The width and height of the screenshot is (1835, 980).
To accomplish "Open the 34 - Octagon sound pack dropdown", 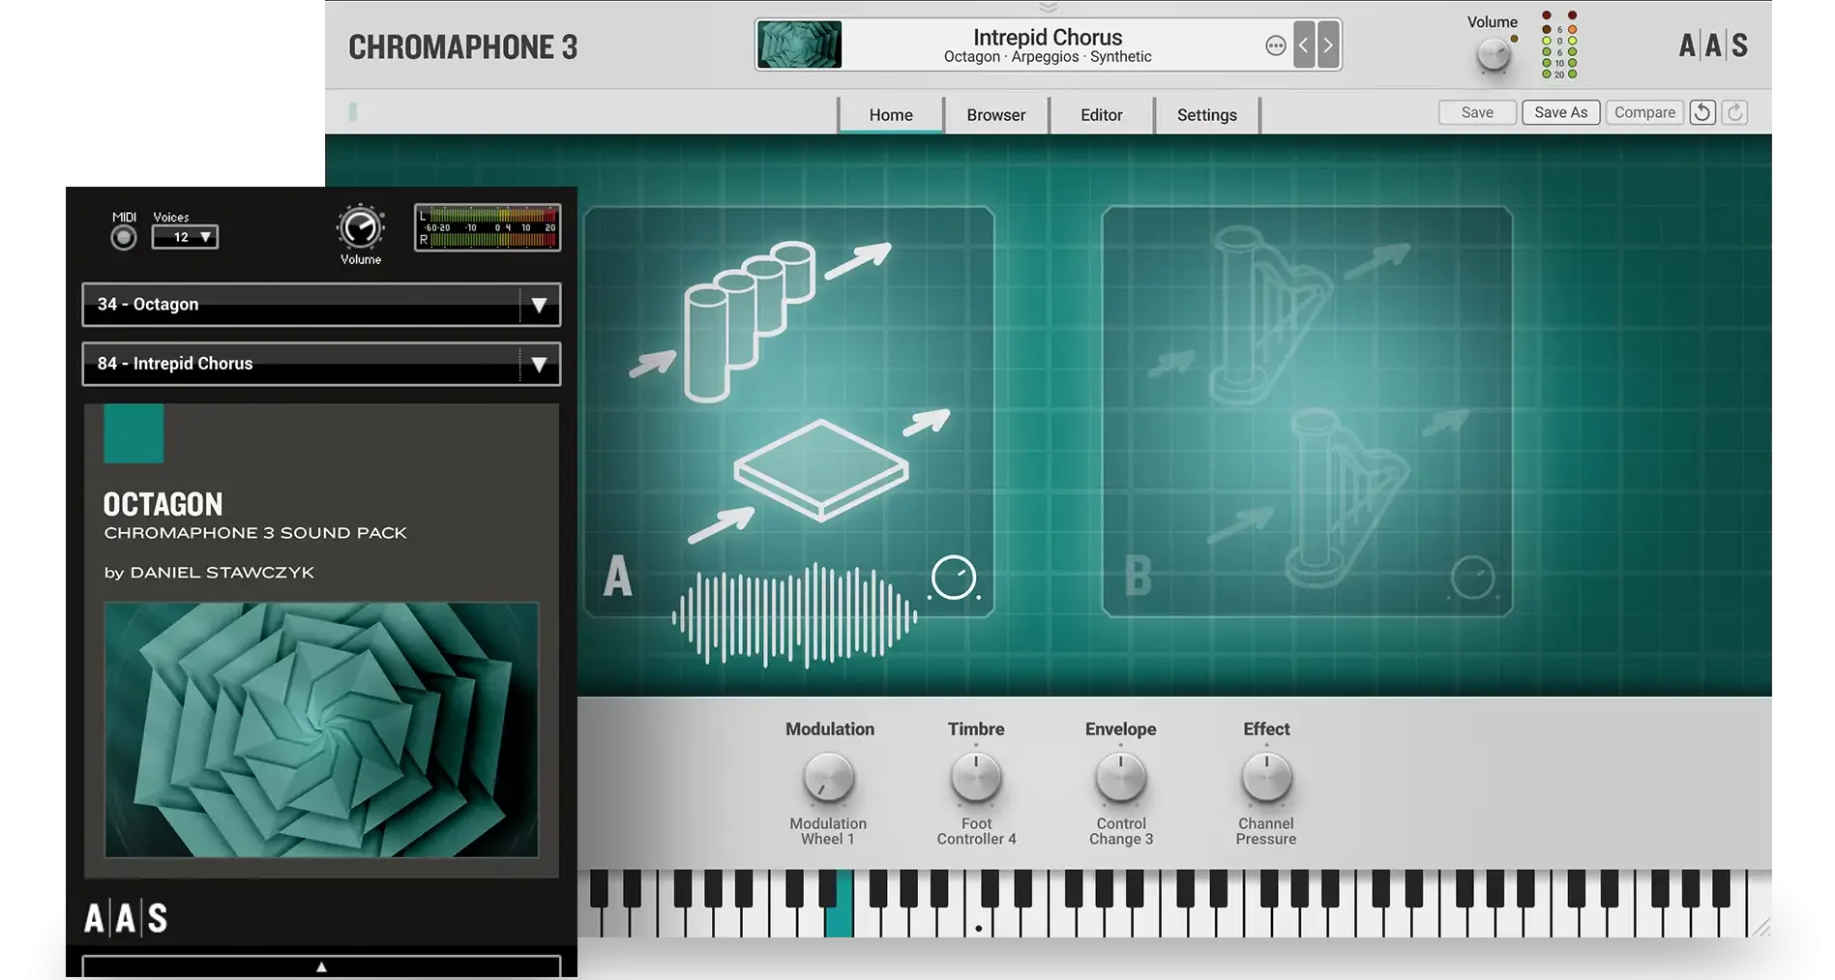I will tap(321, 305).
